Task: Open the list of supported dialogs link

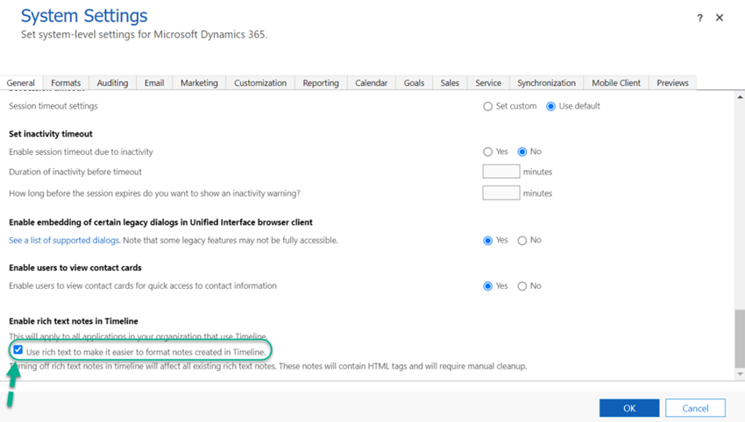Action: (x=65, y=240)
